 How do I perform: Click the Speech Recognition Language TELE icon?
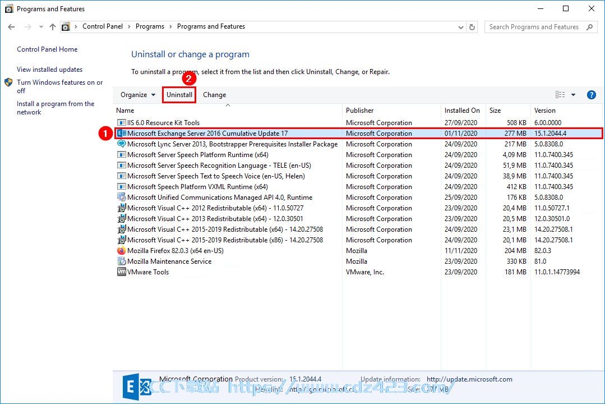(122, 166)
